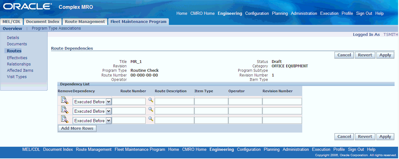The image size is (399, 159).
Task: Open route number search in second row
Action: point(151,110)
